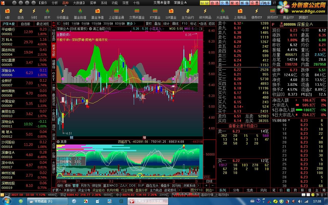Open the 最新资讯 vertical tab
The width and height of the screenshot is (328, 205).
pos(54,100)
